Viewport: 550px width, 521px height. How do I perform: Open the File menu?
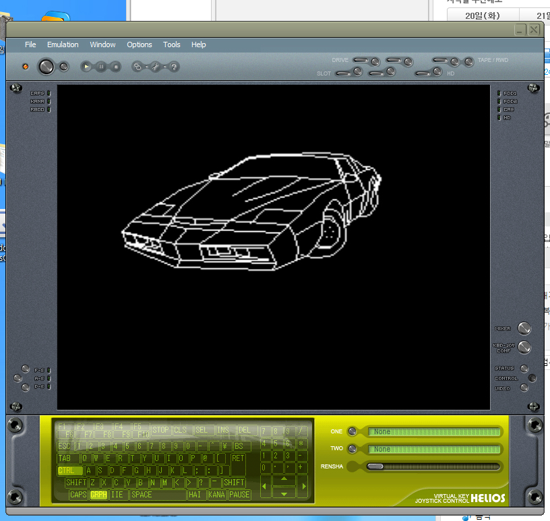(30, 44)
